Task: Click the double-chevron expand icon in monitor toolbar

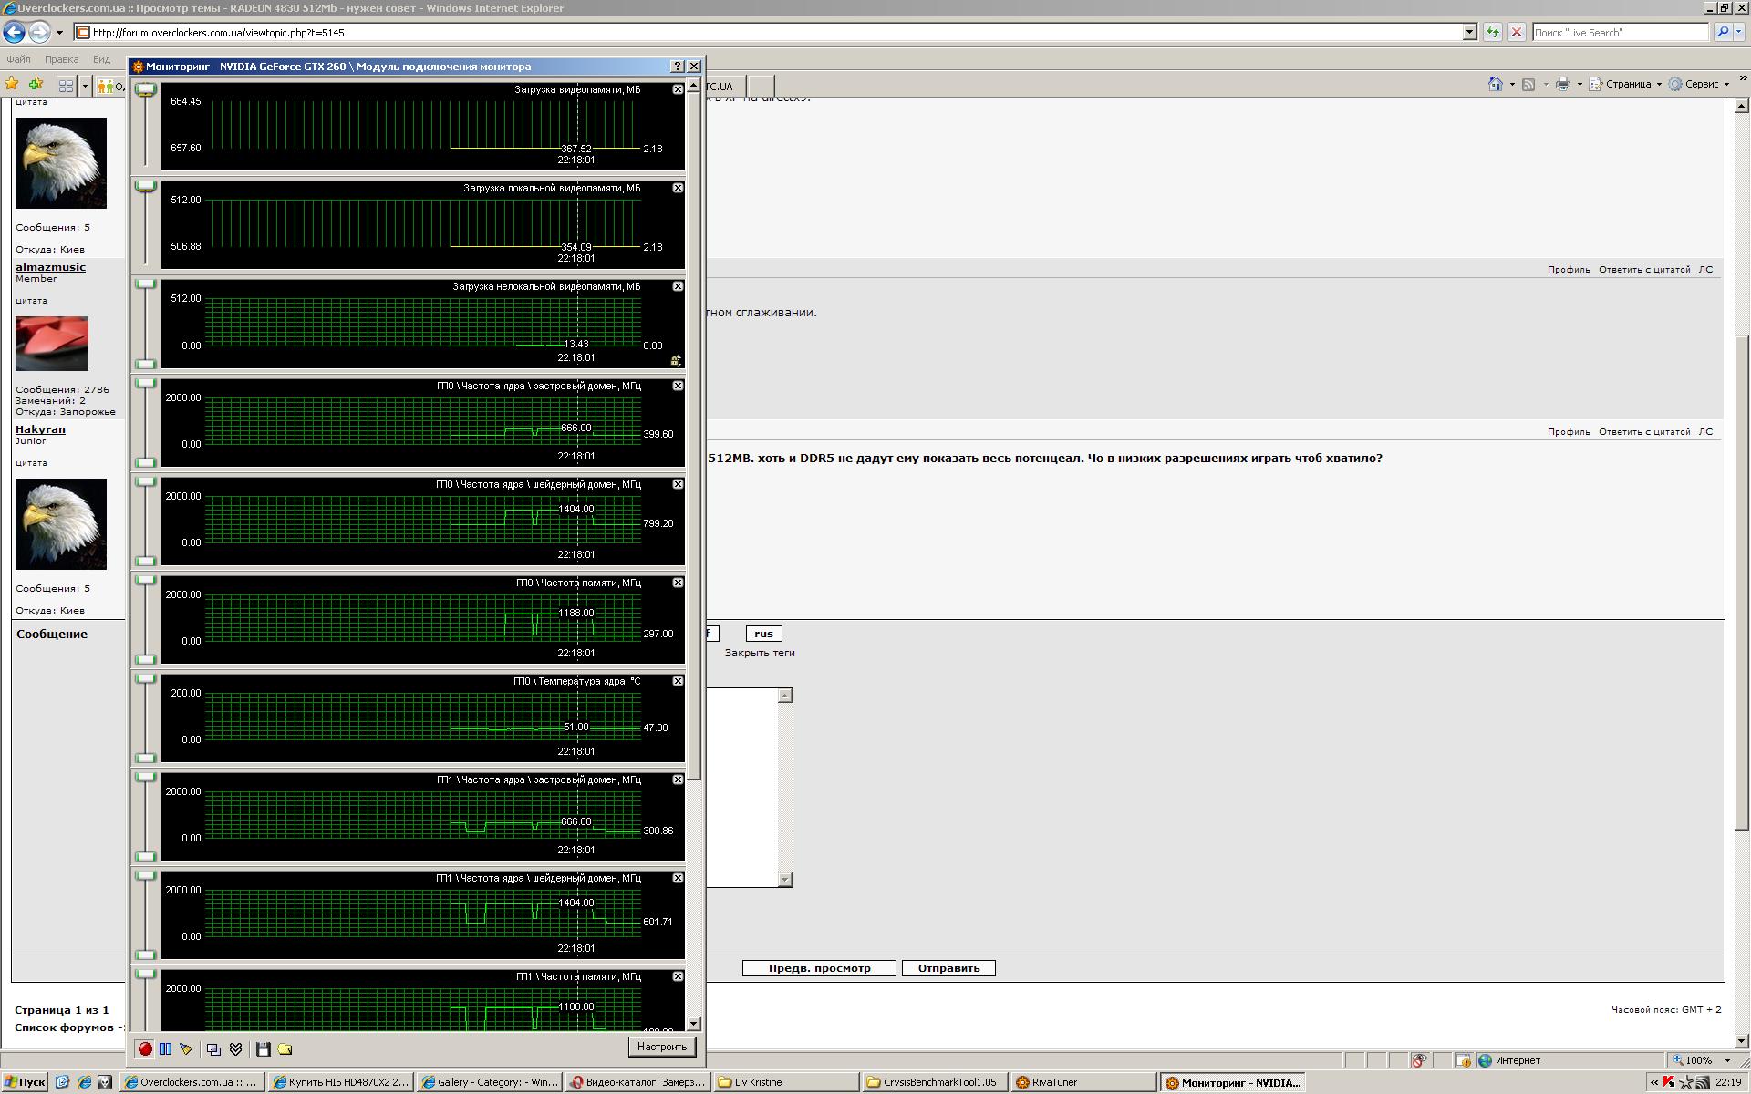Action: (235, 1048)
